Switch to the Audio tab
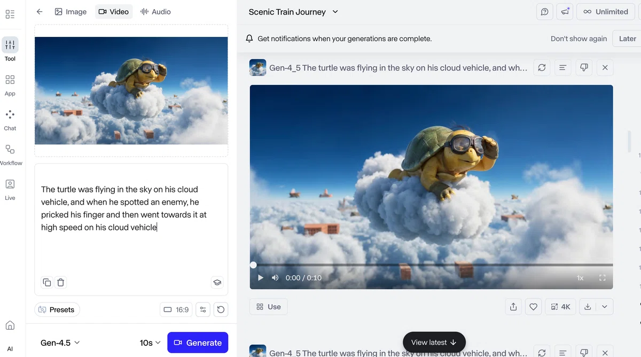 tap(155, 12)
